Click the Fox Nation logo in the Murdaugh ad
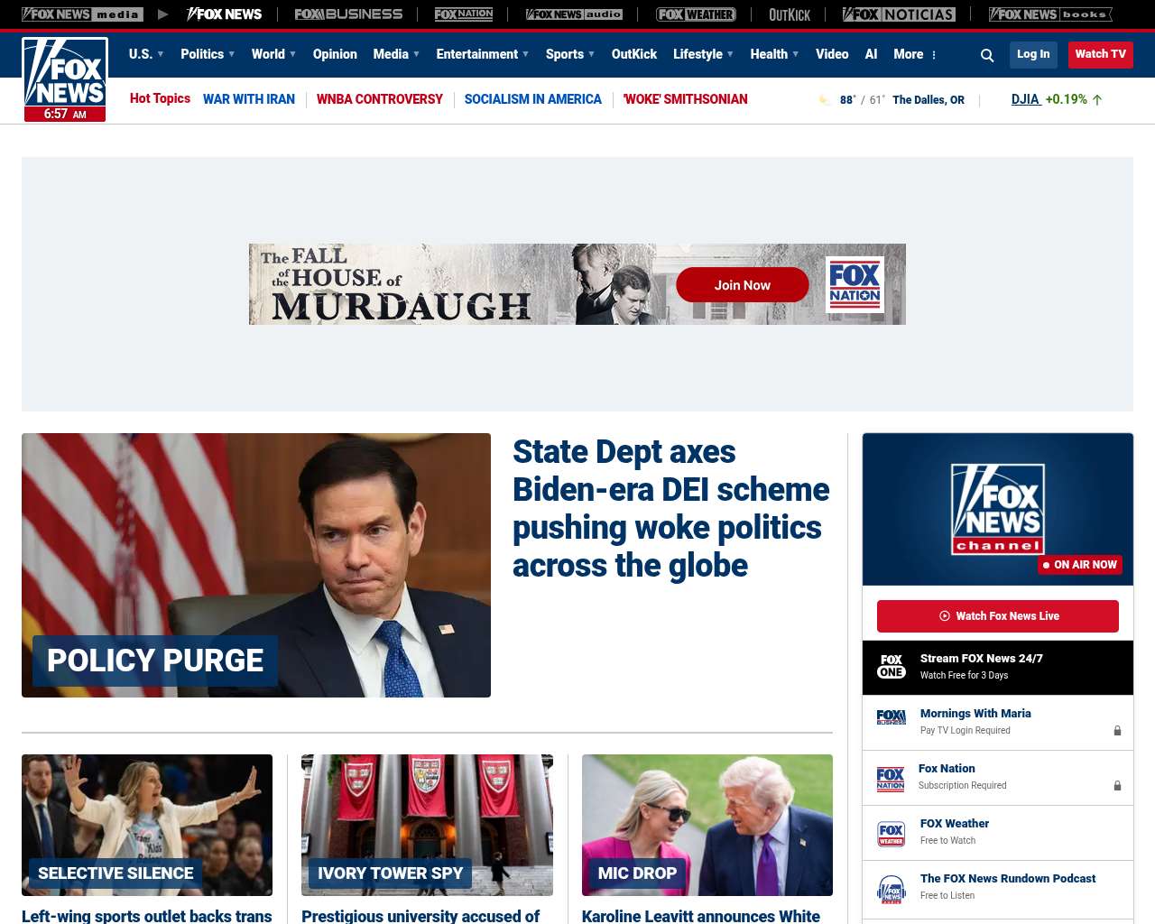Viewport: 1155px width, 924px height. click(855, 285)
